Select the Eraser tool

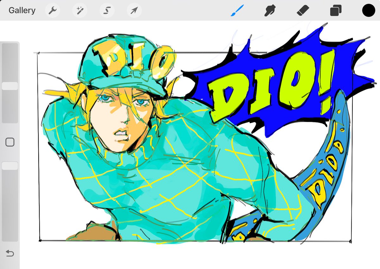[303, 11]
